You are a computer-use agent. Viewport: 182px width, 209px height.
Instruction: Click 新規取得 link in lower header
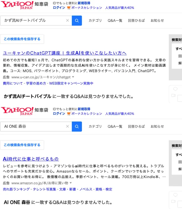click(x=84, y=109)
